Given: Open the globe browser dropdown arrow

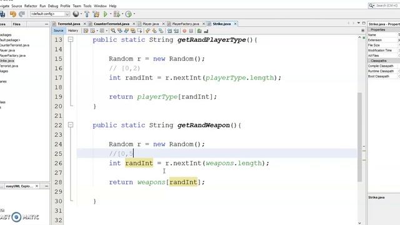Looking at the screenshot, I should pyautogui.click(x=81, y=14).
